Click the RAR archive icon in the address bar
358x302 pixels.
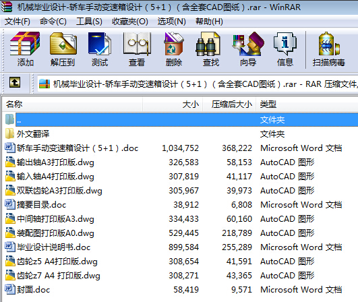[44, 84]
